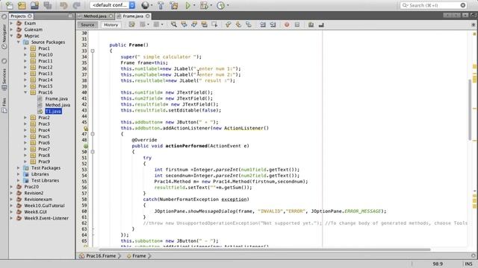Open the default config dropdown
The height and width of the screenshot is (268, 478).
113,5
